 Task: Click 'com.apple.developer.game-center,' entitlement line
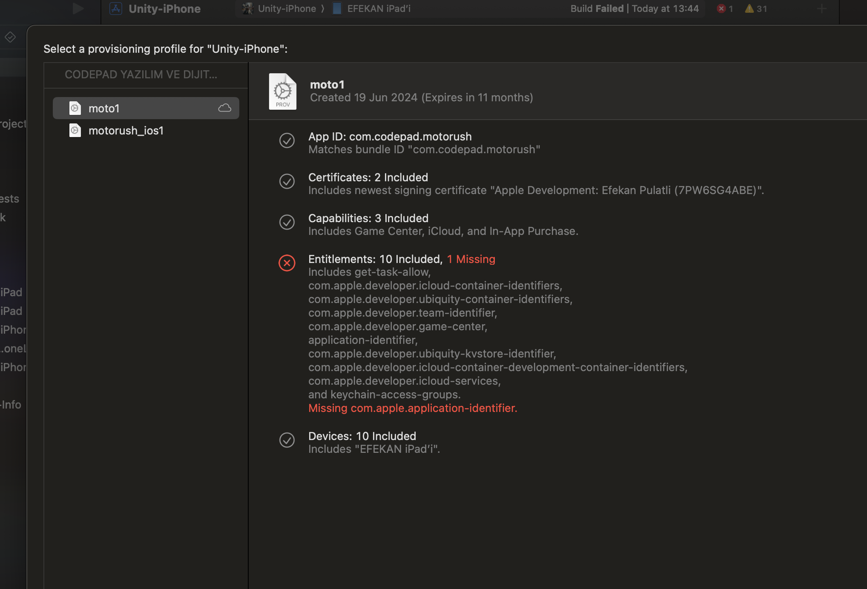click(398, 326)
